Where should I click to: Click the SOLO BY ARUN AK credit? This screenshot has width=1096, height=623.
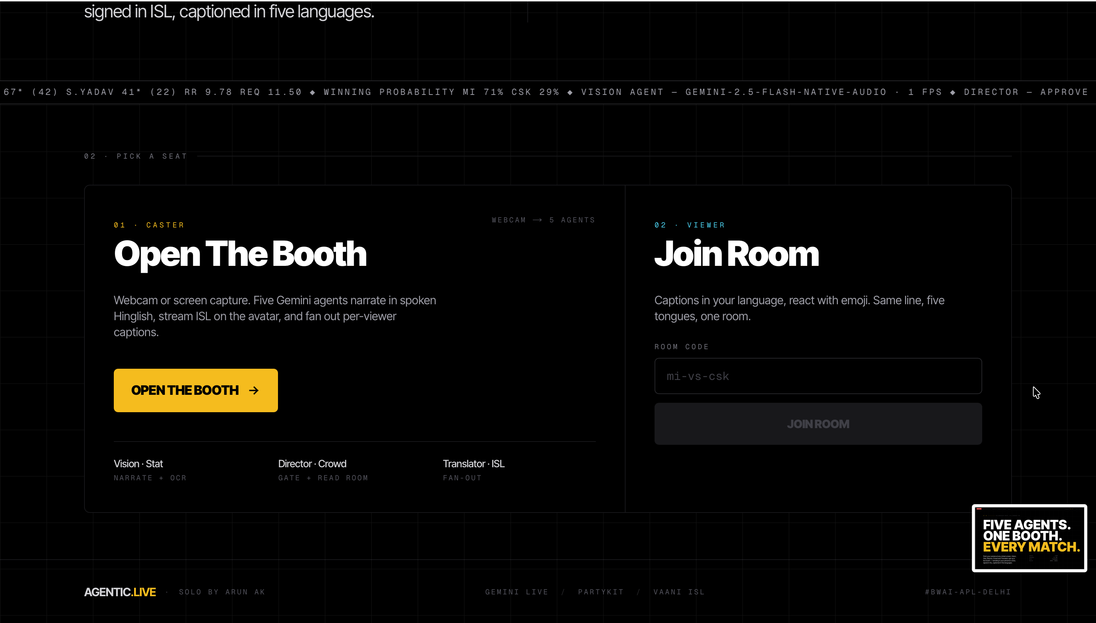pyautogui.click(x=222, y=592)
